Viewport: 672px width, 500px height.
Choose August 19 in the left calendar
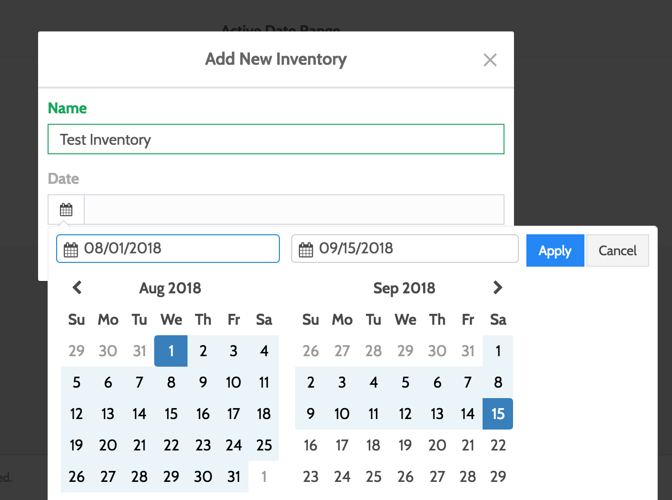[77, 445]
